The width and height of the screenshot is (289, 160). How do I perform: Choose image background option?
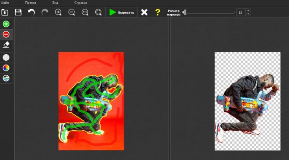[x=6, y=78]
